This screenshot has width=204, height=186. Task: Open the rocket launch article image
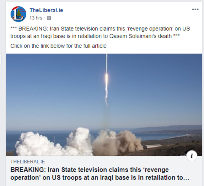click(x=104, y=105)
